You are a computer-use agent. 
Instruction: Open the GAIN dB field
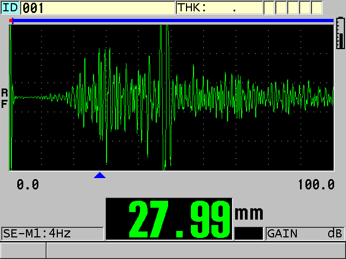305,234
